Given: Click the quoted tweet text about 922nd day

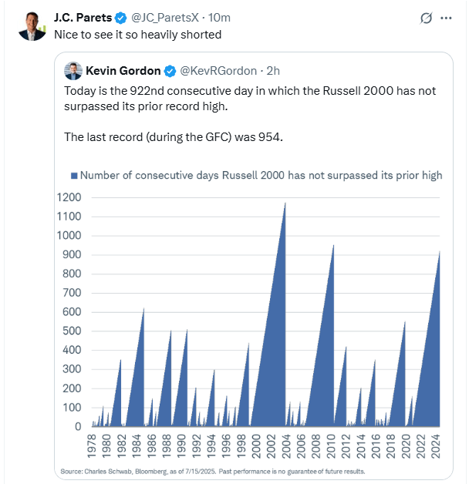Looking at the screenshot, I should pyautogui.click(x=250, y=114).
